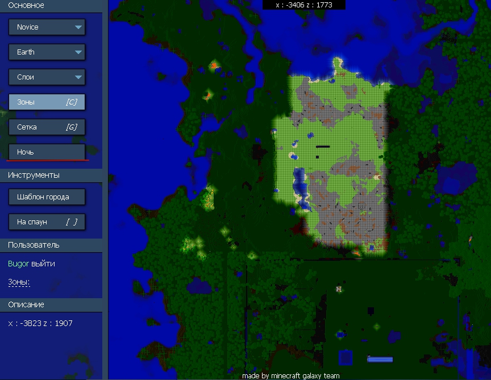Open the Novice server dropdown
Image resolution: width=491 pixels, height=380 pixels.
click(47, 27)
